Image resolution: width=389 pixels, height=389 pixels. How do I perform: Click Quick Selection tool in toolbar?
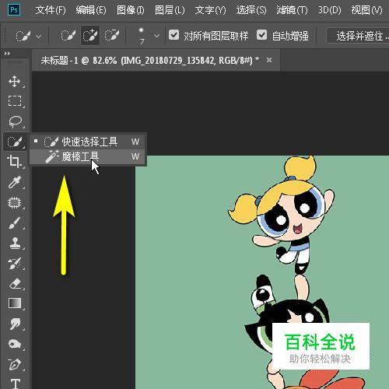[15, 142]
